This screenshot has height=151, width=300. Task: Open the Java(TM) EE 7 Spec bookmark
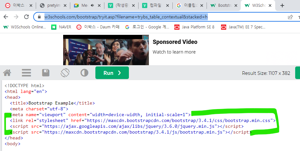[243, 27]
